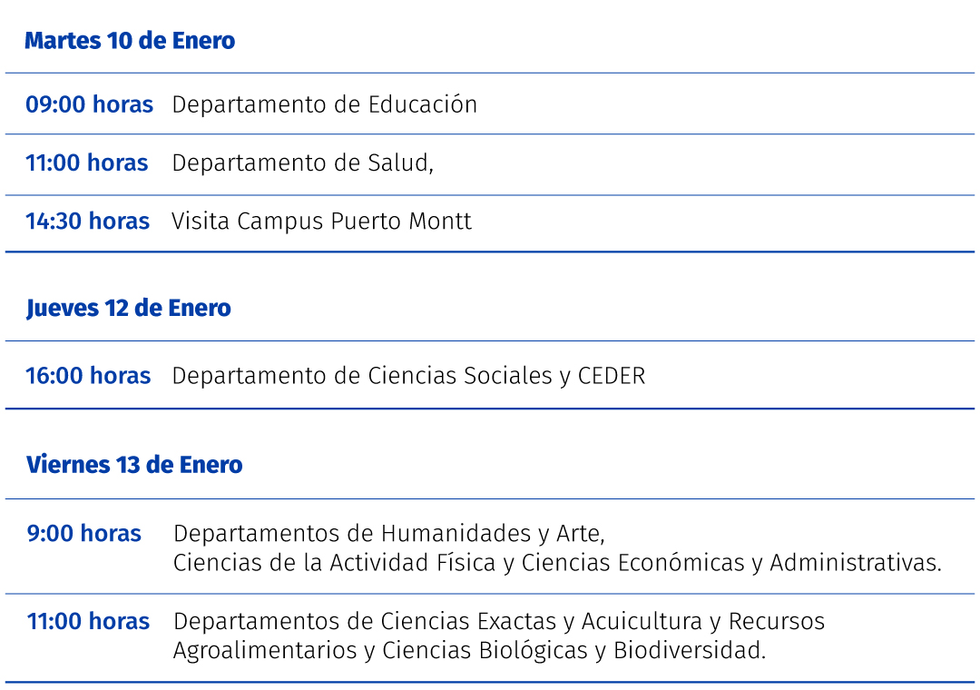Click Visita Campus Puerto Montt text
The width and height of the screenshot is (980, 690).
322,222
